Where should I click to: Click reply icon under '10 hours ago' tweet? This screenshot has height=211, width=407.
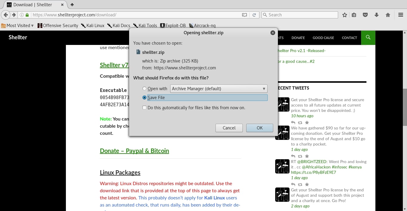coord(293,123)
